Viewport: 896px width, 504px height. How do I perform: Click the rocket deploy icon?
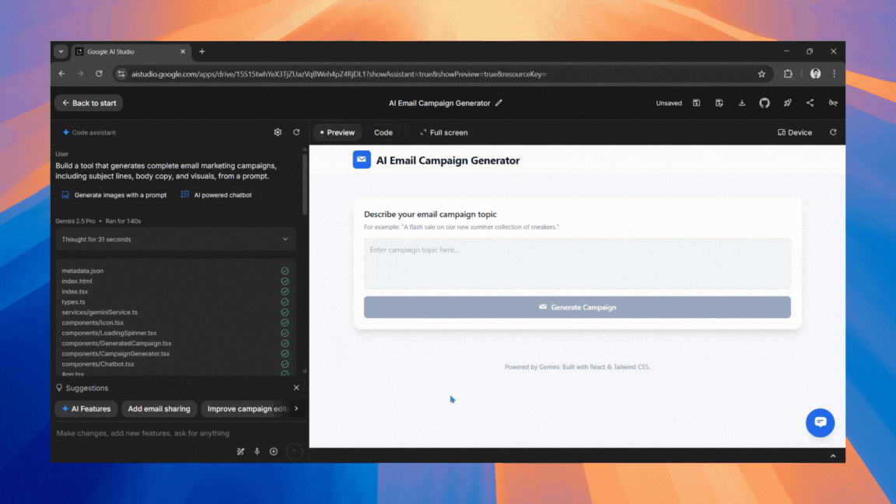tap(787, 103)
